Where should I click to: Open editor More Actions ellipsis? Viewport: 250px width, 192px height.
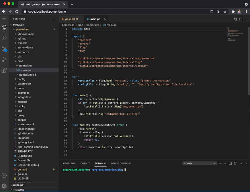pos(246,19)
